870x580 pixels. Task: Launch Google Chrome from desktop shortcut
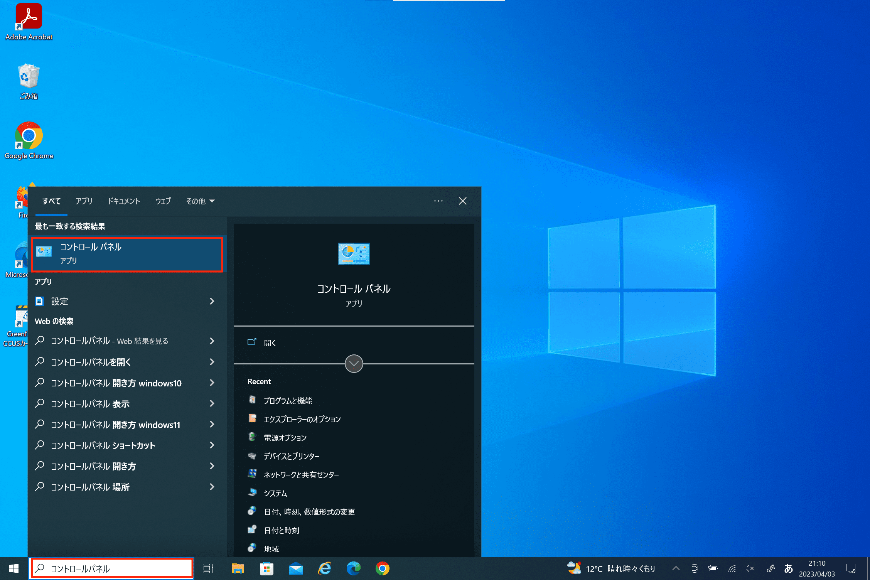[29, 140]
